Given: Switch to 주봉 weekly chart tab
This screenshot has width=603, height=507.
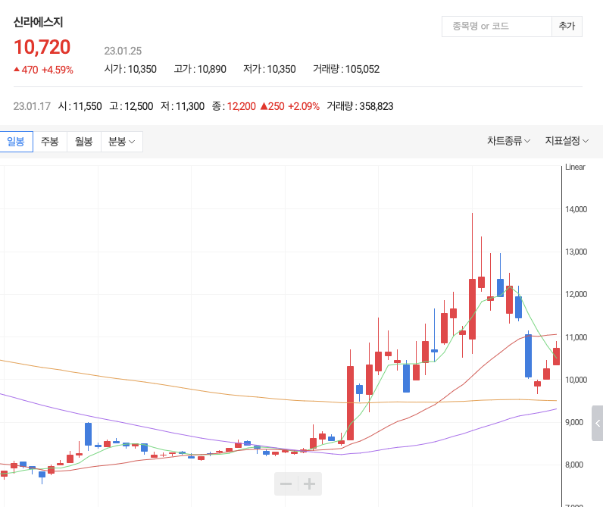Looking at the screenshot, I should click(x=50, y=142).
